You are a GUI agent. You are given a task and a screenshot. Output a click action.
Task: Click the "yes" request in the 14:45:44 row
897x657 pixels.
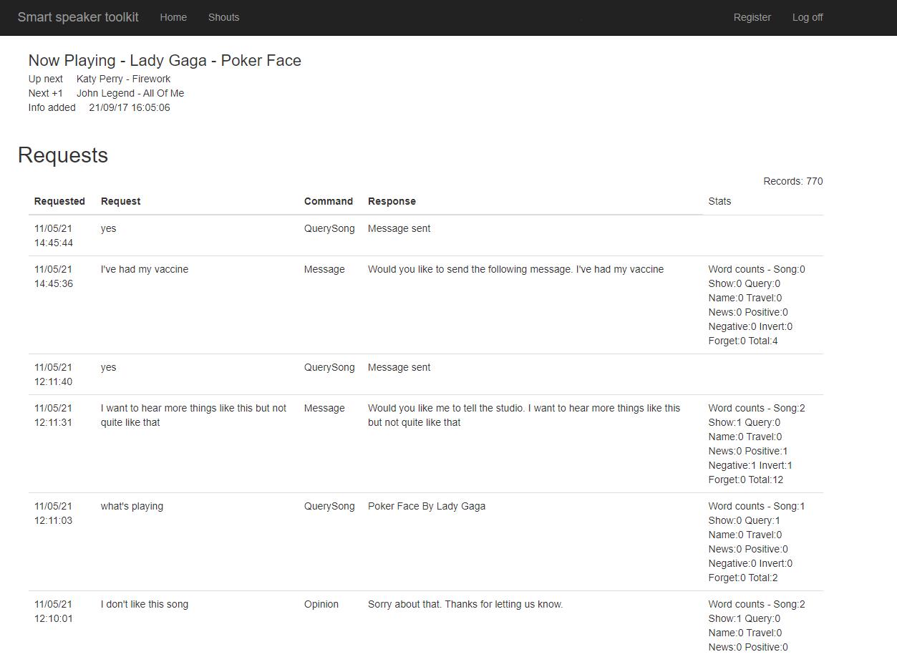[108, 228]
